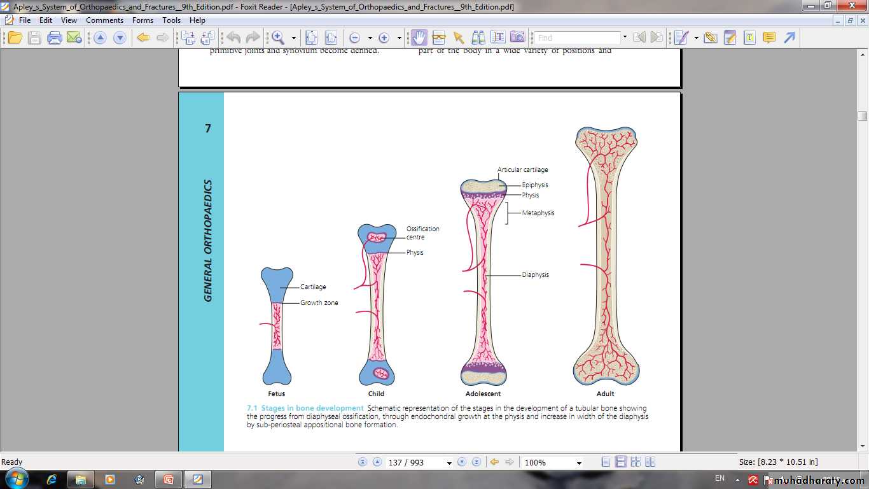This screenshot has width=869, height=489.
Task: Open the binoculars search tool
Action: pos(478,38)
